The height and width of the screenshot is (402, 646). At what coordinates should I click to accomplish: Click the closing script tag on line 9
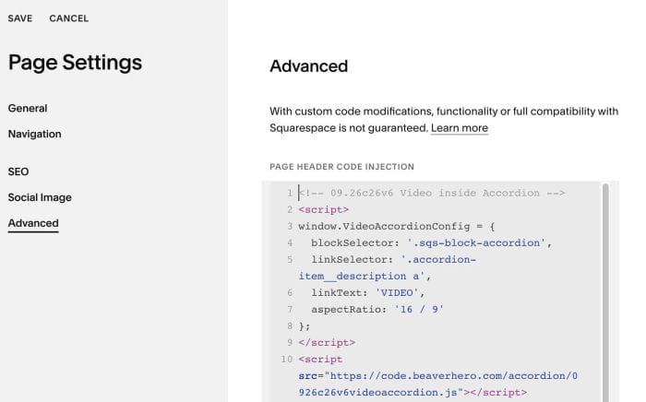pyautogui.click(x=327, y=343)
